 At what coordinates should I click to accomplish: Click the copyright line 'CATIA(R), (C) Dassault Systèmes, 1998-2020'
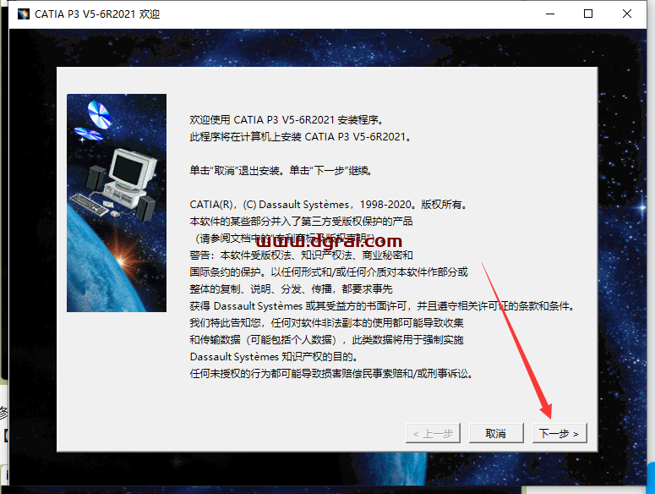click(328, 205)
